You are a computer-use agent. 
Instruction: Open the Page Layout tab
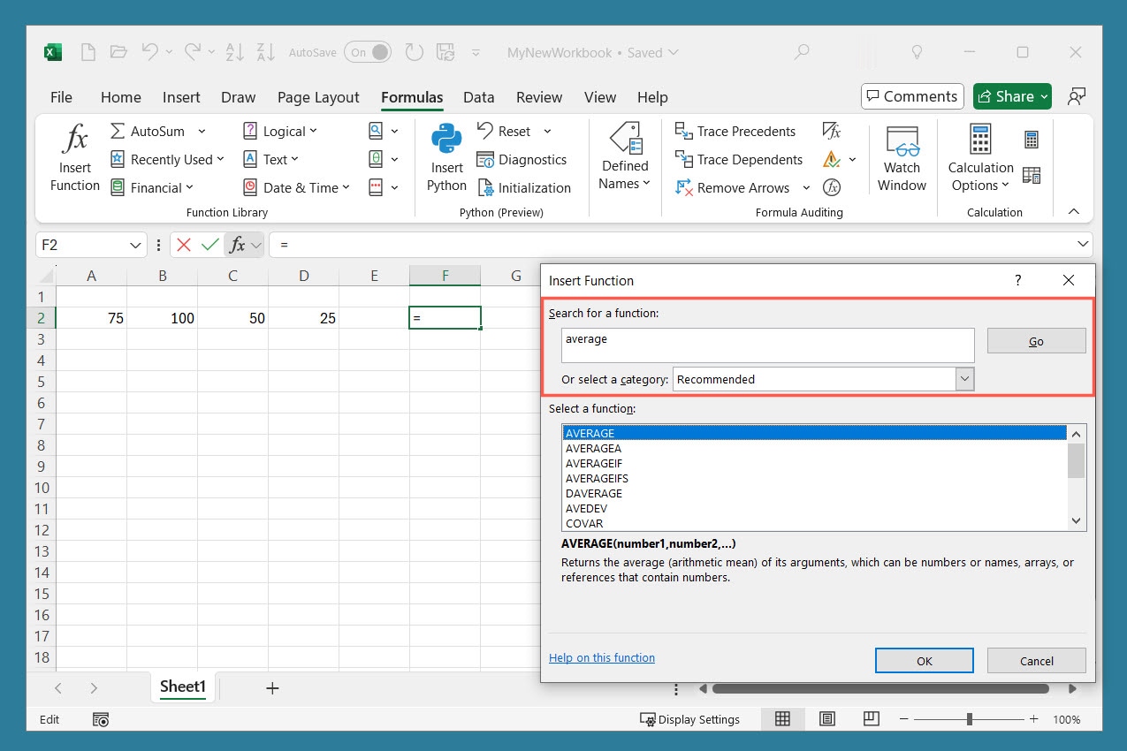tap(318, 97)
